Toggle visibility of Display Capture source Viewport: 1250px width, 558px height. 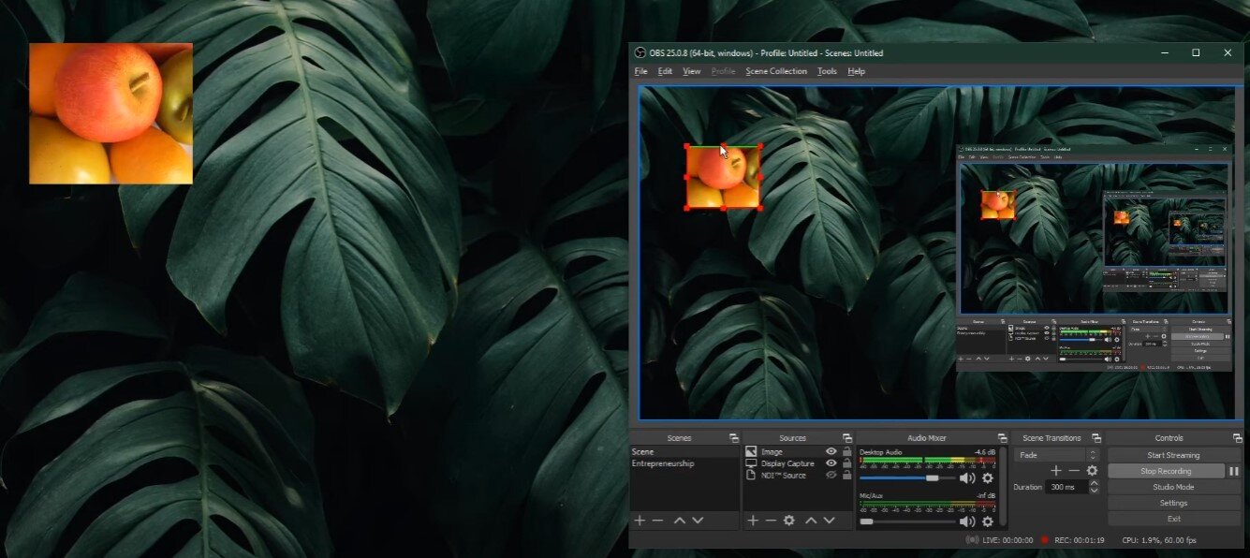(x=831, y=463)
